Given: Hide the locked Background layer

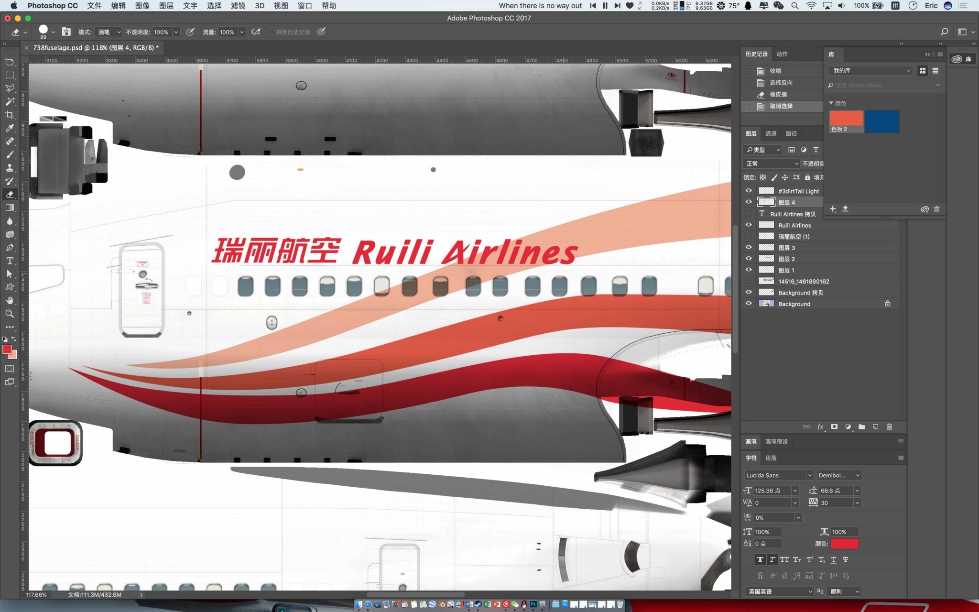Looking at the screenshot, I should [x=749, y=303].
